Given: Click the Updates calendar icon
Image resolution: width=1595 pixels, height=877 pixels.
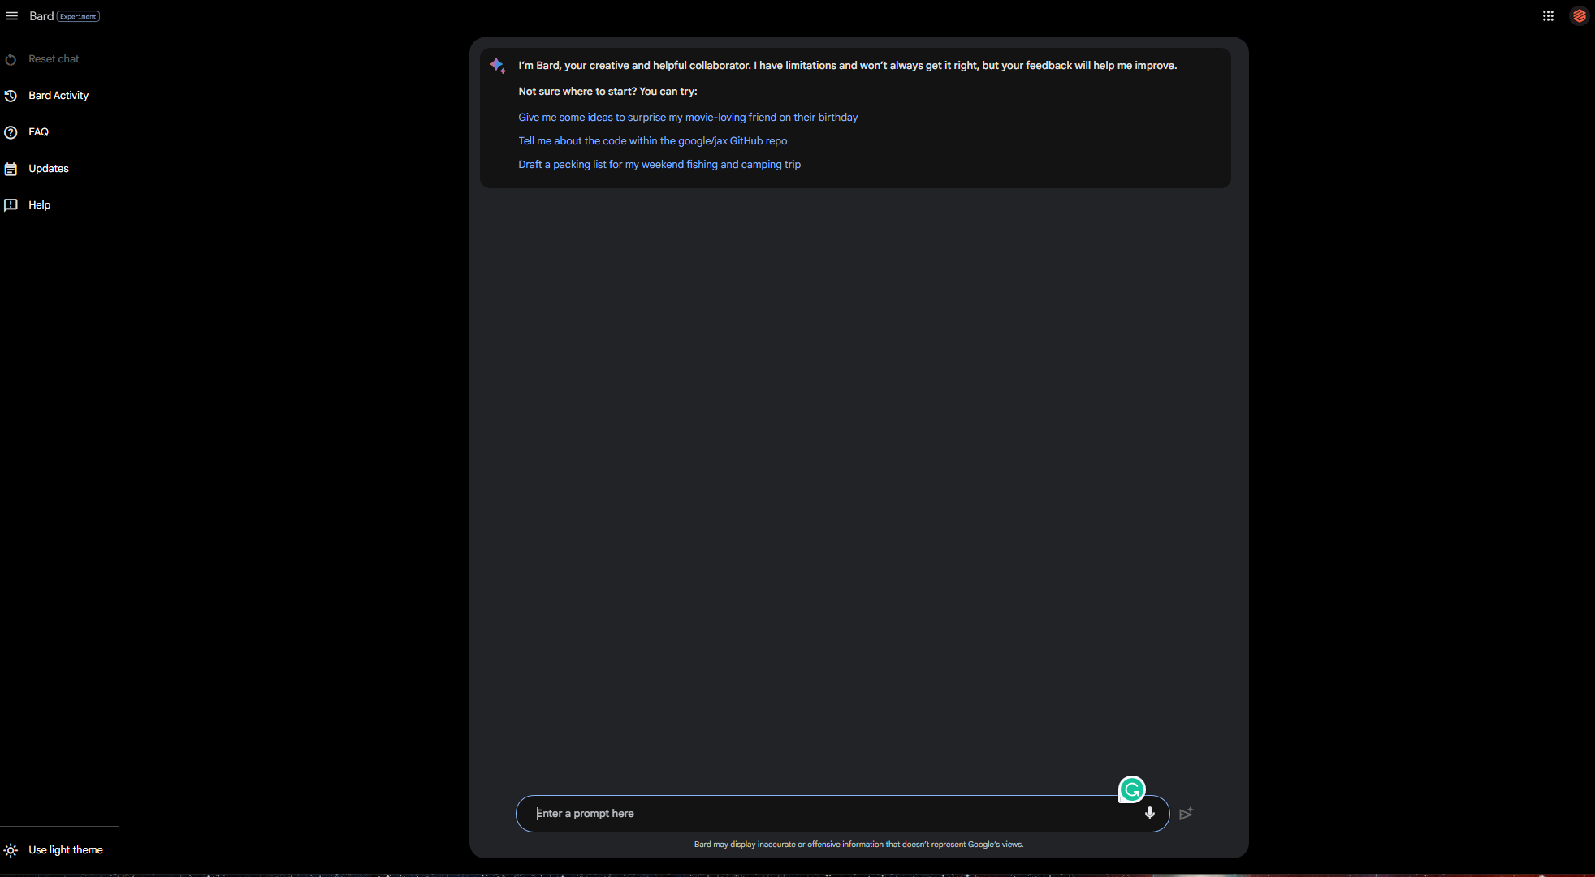Looking at the screenshot, I should (x=11, y=169).
